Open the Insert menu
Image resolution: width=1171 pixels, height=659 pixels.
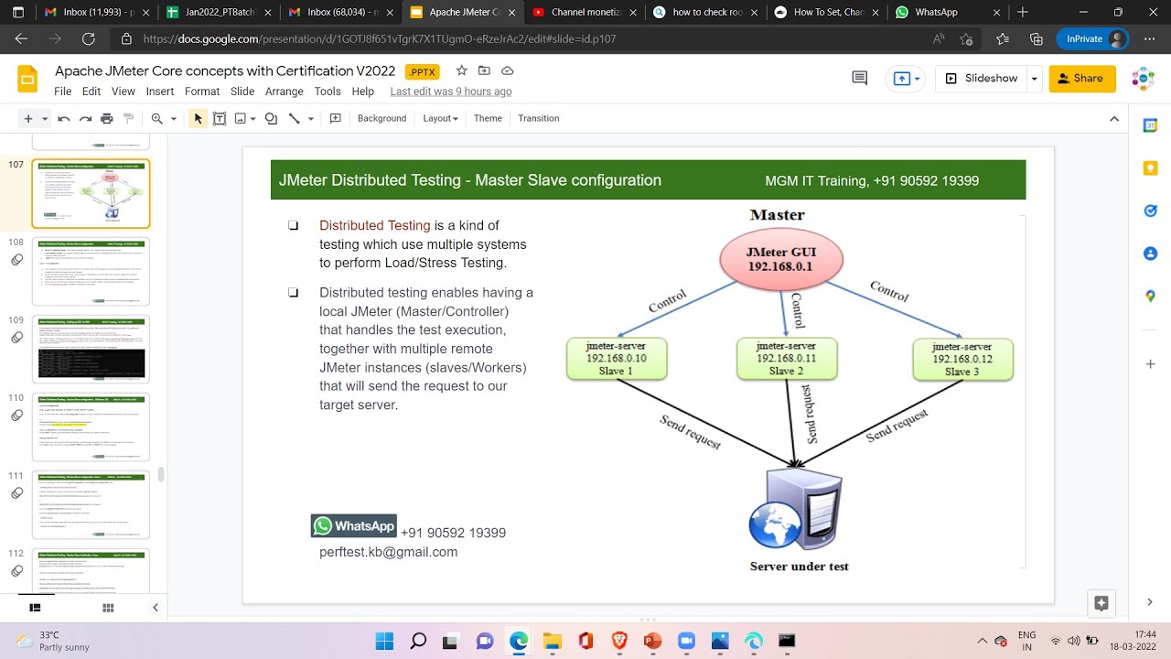point(159,92)
